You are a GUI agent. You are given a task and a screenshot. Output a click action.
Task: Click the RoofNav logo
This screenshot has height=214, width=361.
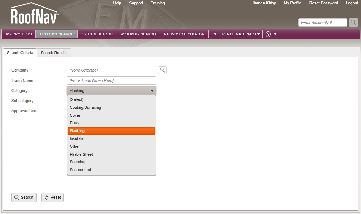click(x=34, y=14)
